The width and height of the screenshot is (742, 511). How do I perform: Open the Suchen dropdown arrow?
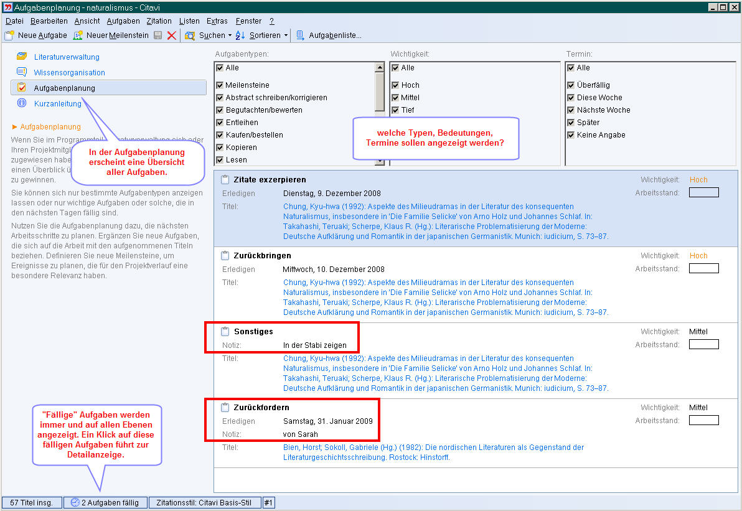(230, 35)
